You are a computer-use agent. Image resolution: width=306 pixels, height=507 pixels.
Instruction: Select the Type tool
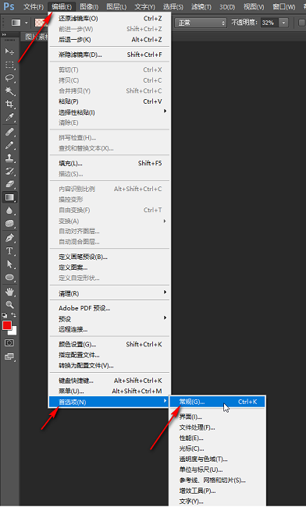(x=9, y=251)
